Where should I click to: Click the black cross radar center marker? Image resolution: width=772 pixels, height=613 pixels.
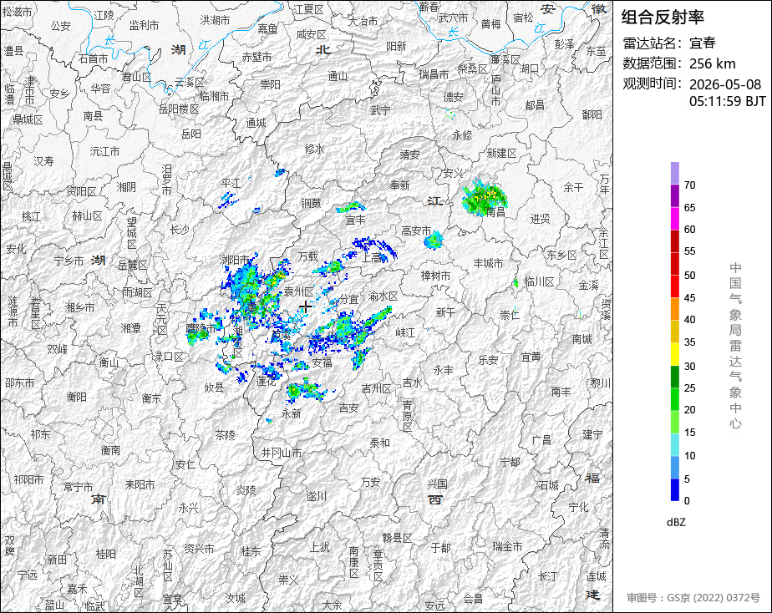point(305,306)
